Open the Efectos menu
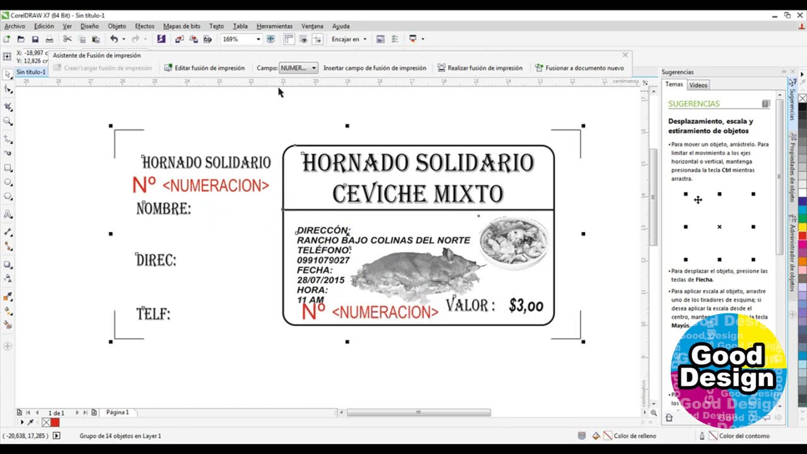The height and width of the screenshot is (454, 807). 144,26
